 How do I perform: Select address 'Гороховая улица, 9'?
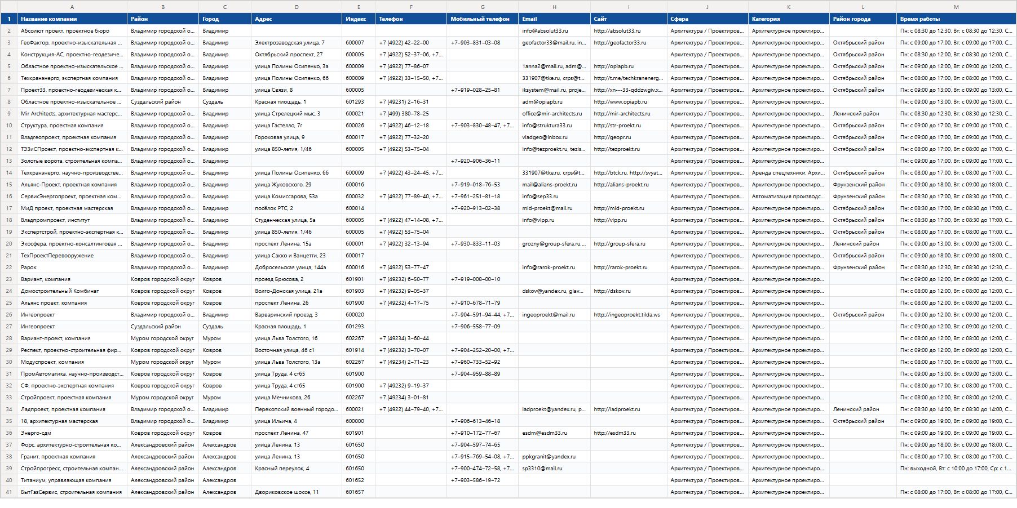[x=297, y=137]
